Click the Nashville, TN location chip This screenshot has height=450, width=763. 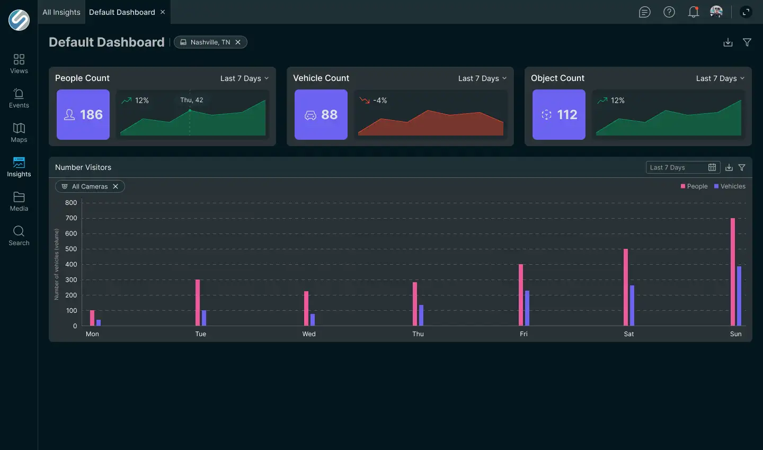coord(210,42)
